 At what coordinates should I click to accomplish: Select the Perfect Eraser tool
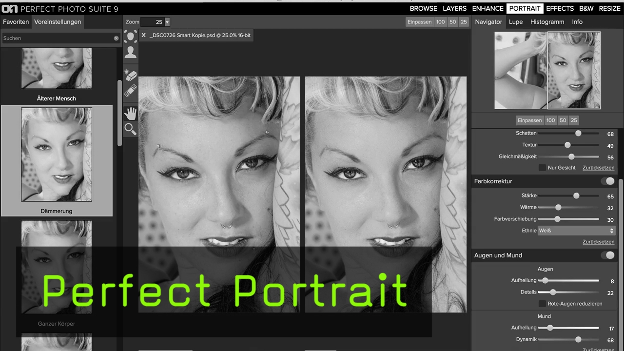[x=130, y=75]
